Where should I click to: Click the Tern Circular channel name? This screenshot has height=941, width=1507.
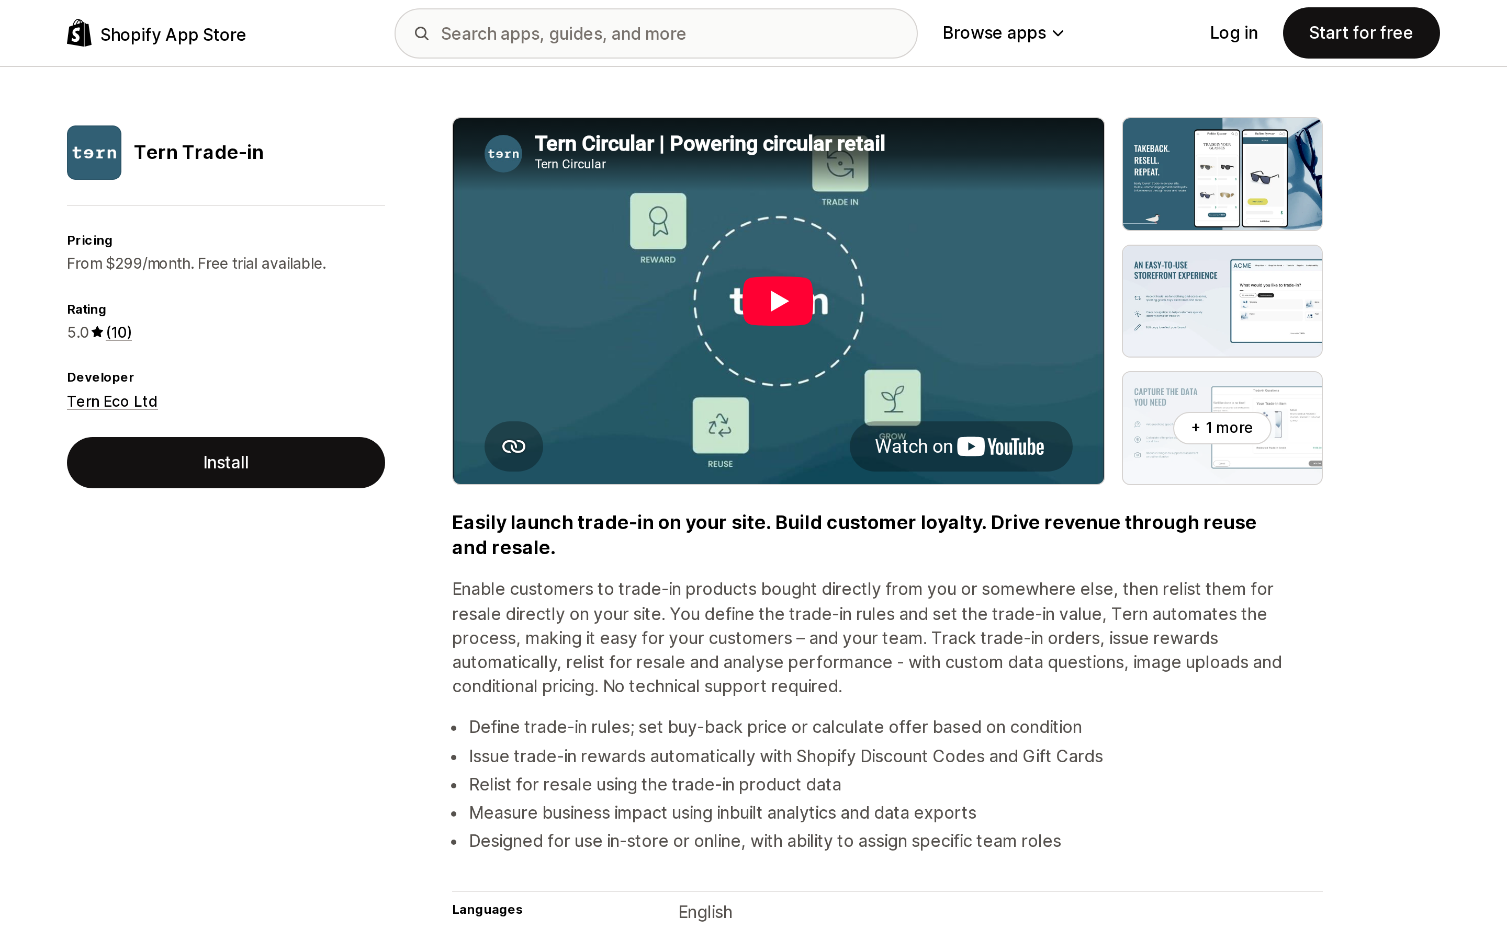pos(570,164)
